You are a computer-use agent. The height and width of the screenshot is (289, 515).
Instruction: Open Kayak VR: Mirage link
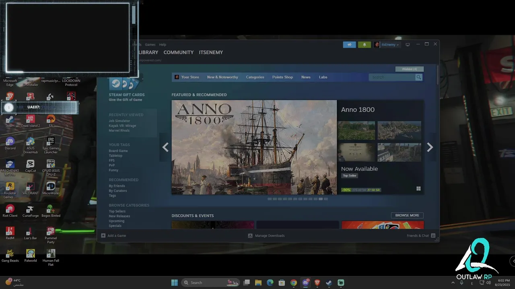[x=122, y=126]
